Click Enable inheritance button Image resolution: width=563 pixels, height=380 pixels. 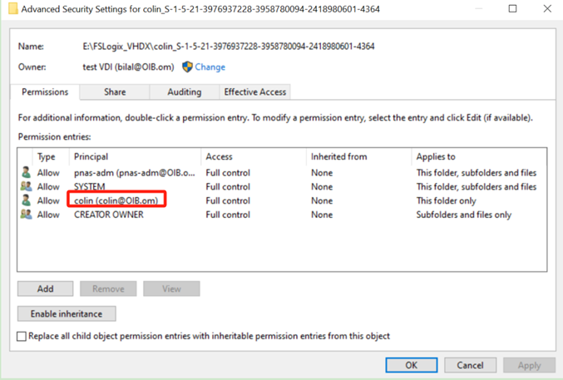67,314
